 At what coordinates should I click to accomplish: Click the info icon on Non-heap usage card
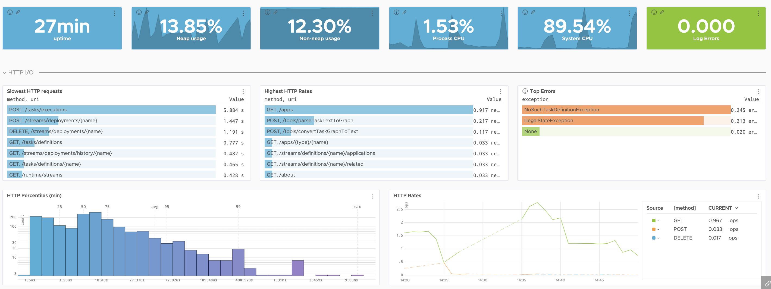tap(268, 12)
